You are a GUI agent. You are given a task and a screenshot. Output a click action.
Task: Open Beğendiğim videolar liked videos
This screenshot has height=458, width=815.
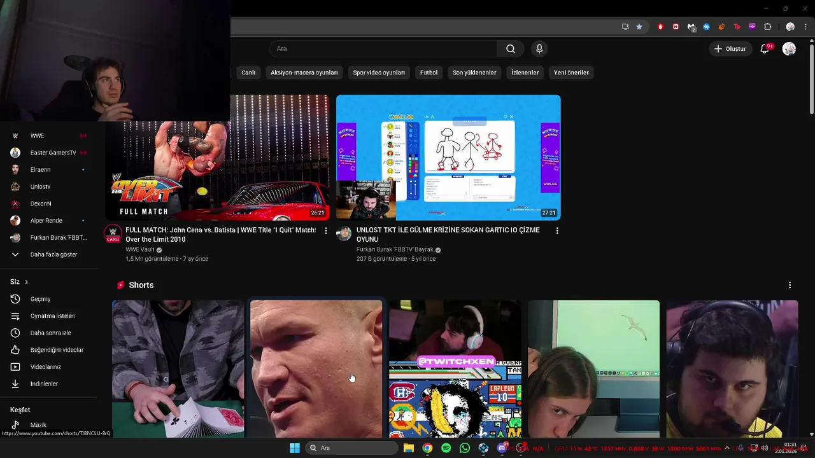pos(50,350)
